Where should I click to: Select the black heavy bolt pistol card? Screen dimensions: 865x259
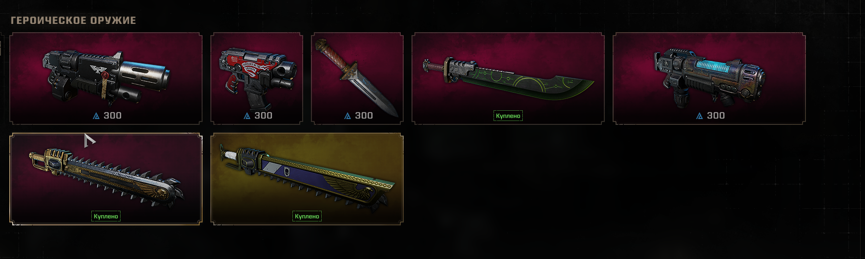click(x=106, y=79)
